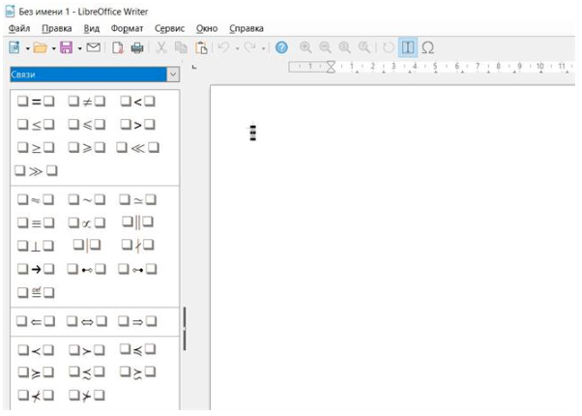Screen dimensions: 582x416
Task: Click the Print icon in toolbar
Action: [x=137, y=47]
